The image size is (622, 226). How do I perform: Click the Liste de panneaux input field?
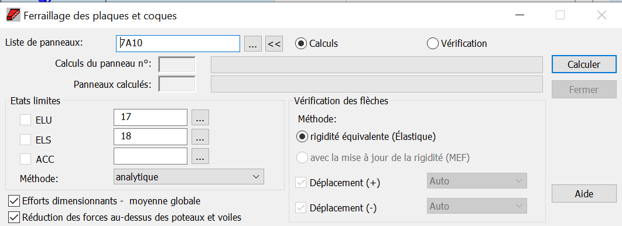[178, 43]
